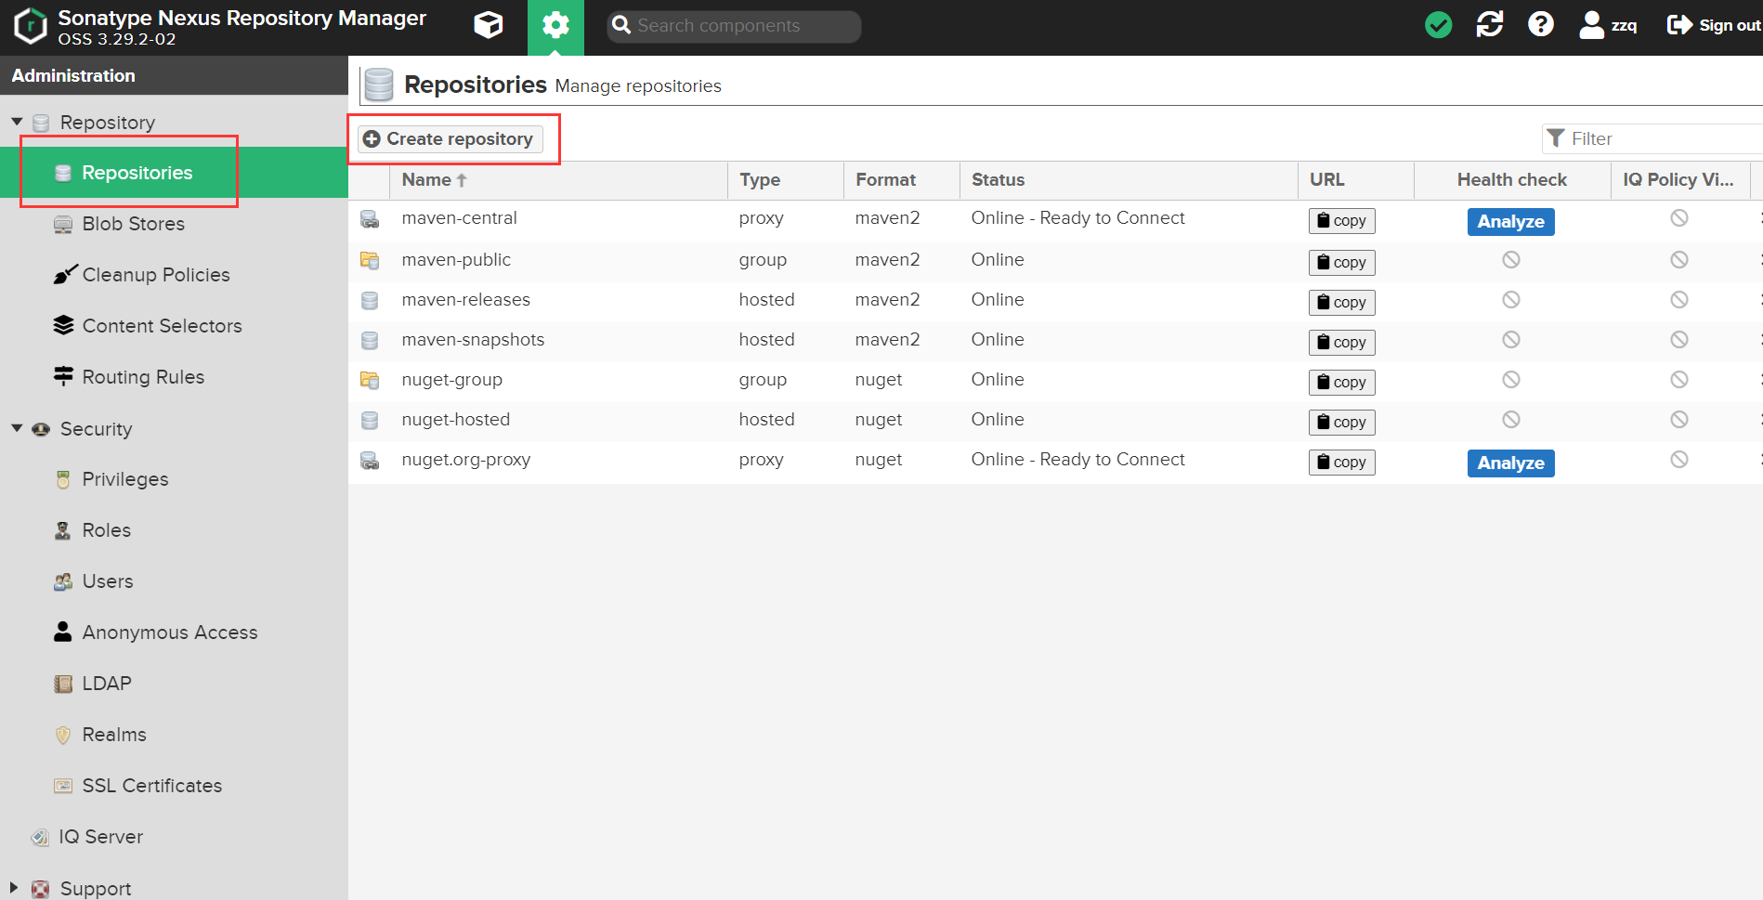Click the Sonatype Nexus logo icon
The image size is (1763, 900).
(31, 26)
